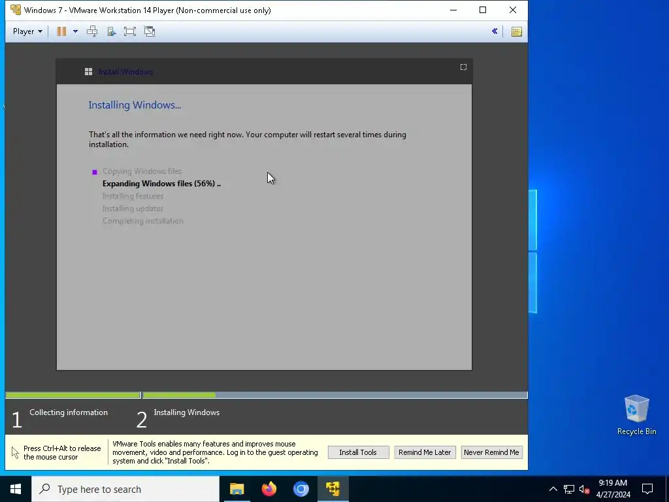Click the Installing Windows stage label
Viewport: 669px width, 502px height.
(x=186, y=412)
